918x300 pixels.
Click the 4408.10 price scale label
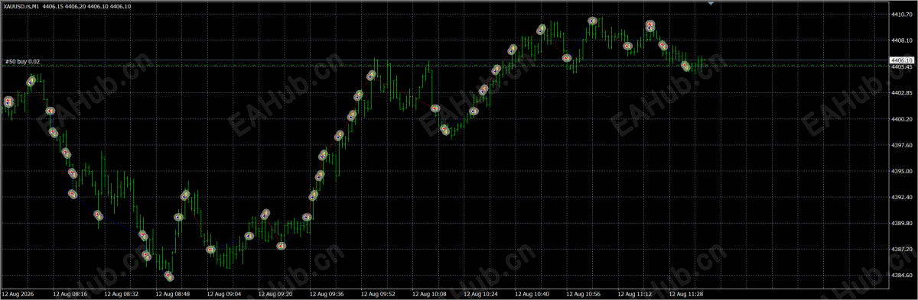point(901,41)
